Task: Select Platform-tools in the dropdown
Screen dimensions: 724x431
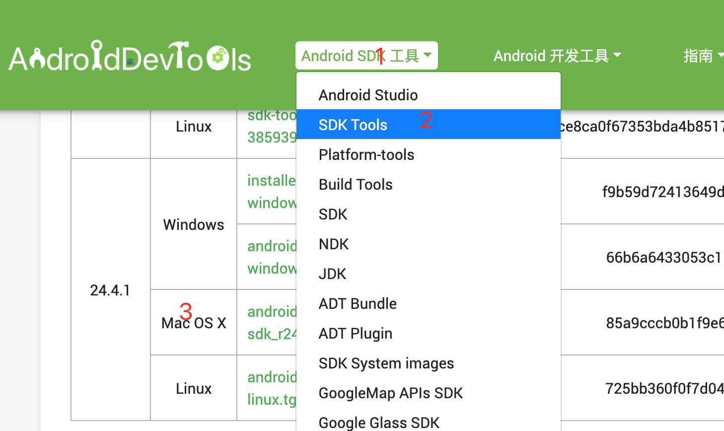Action: click(x=429, y=154)
